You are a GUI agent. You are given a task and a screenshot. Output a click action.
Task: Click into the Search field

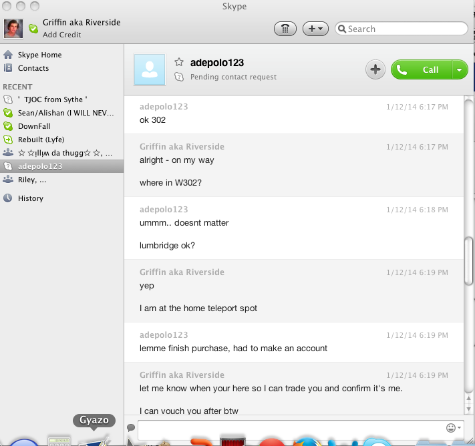click(x=402, y=29)
